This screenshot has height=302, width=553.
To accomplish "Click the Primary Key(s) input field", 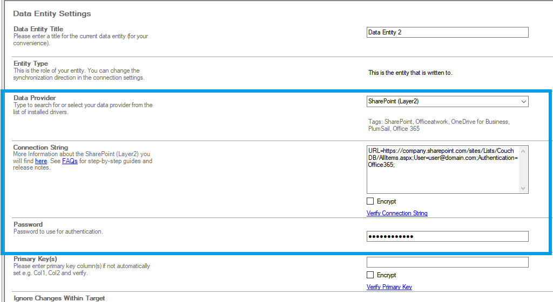I will (x=447, y=262).
